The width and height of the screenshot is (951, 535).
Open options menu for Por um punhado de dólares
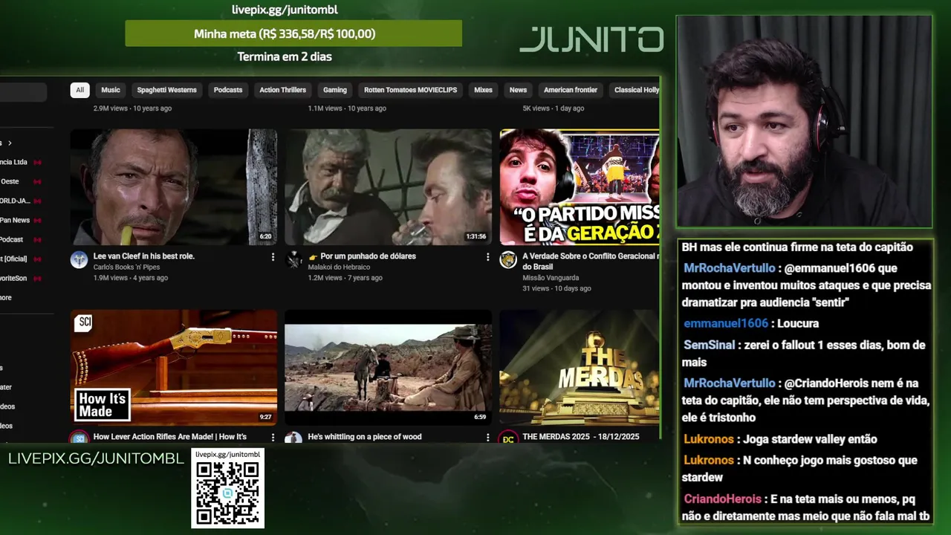pyautogui.click(x=487, y=257)
